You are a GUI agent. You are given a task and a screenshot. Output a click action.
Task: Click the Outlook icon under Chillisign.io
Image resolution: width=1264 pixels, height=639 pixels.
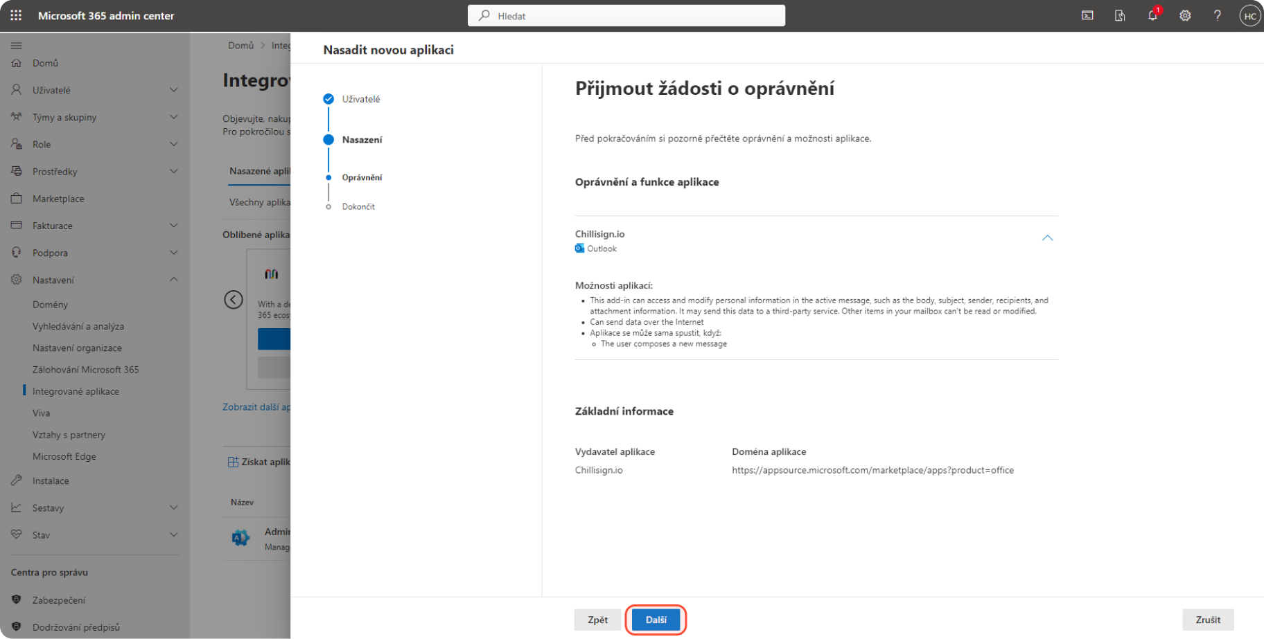(579, 249)
